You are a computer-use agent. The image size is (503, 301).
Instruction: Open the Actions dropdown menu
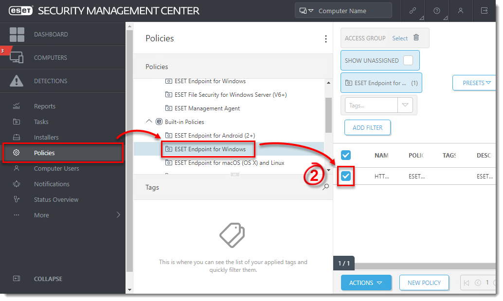point(366,283)
